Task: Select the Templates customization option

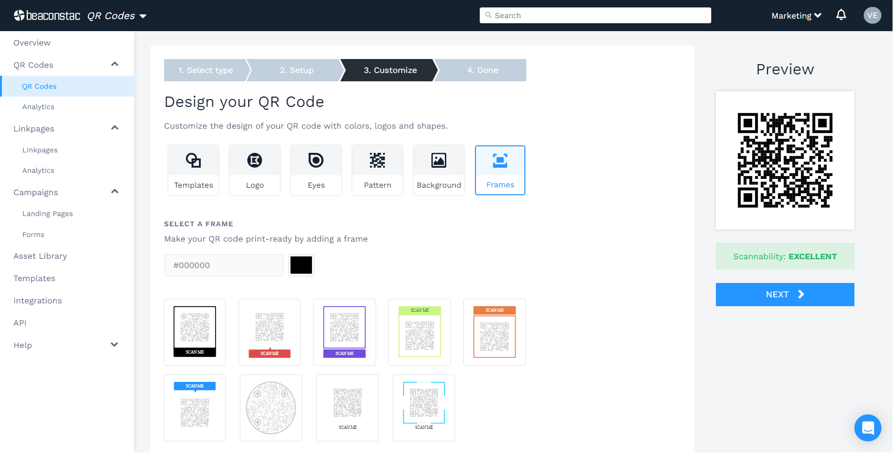Action: (x=193, y=170)
